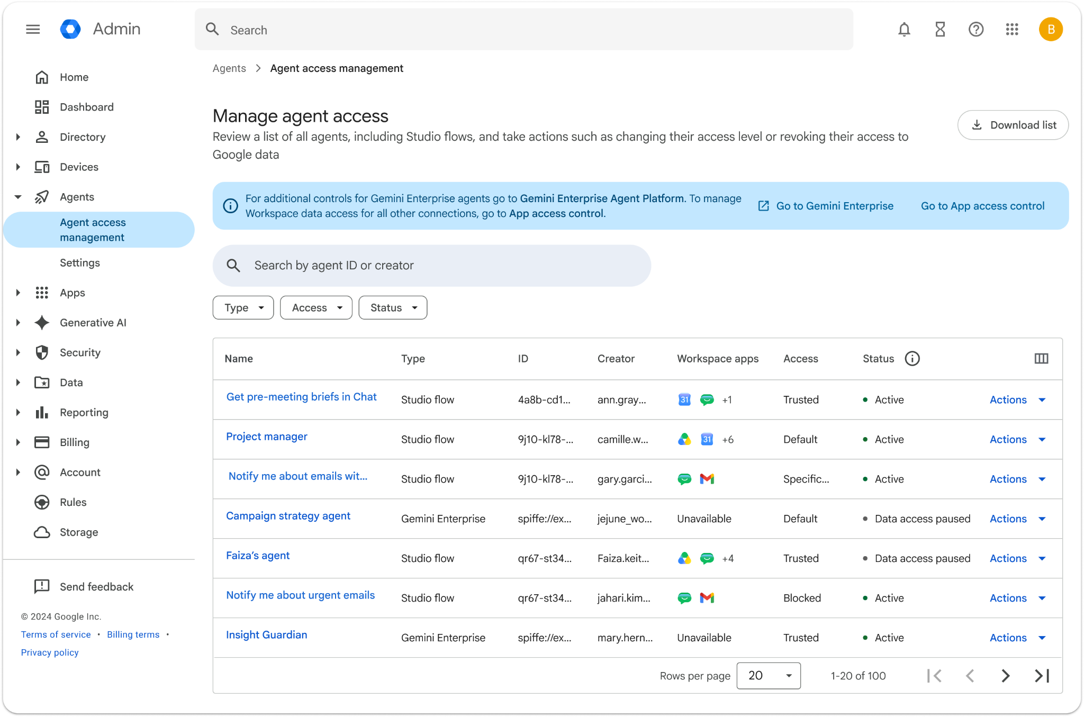The height and width of the screenshot is (717, 1084).
Task: Expand the Devices section arrow
Action: point(18,167)
